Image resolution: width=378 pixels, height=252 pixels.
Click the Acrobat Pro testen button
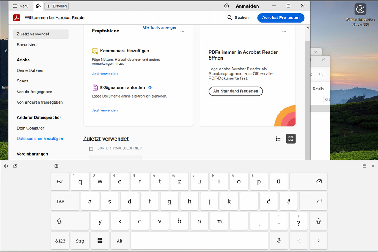pyautogui.click(x=280, y=18)
